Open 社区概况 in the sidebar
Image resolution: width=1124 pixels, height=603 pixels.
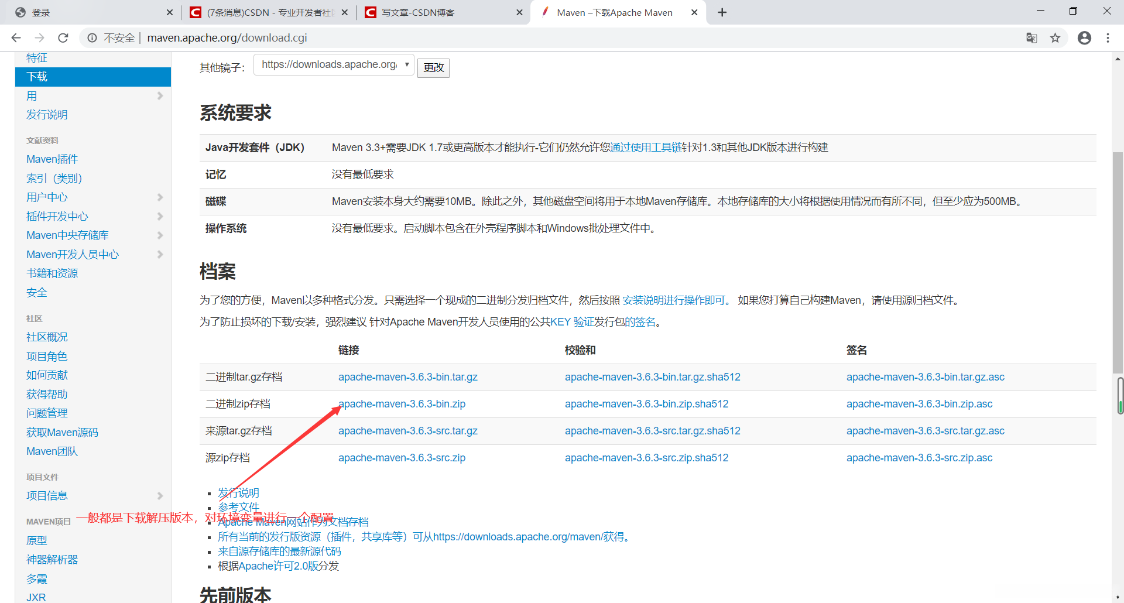tap(47, 337)
